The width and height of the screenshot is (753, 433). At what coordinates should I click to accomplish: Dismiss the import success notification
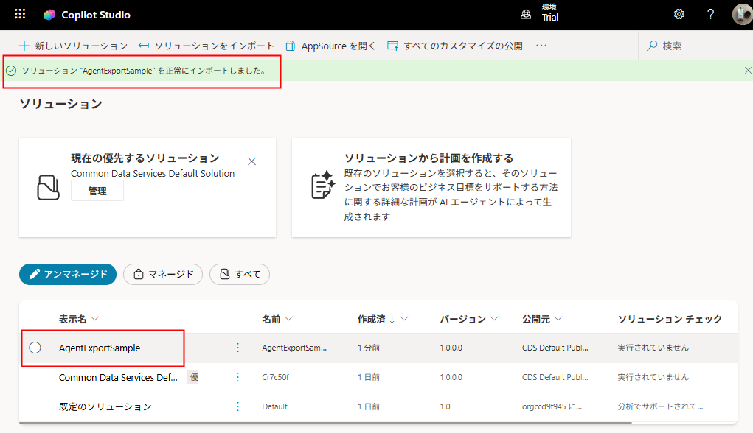click(747, 71)
